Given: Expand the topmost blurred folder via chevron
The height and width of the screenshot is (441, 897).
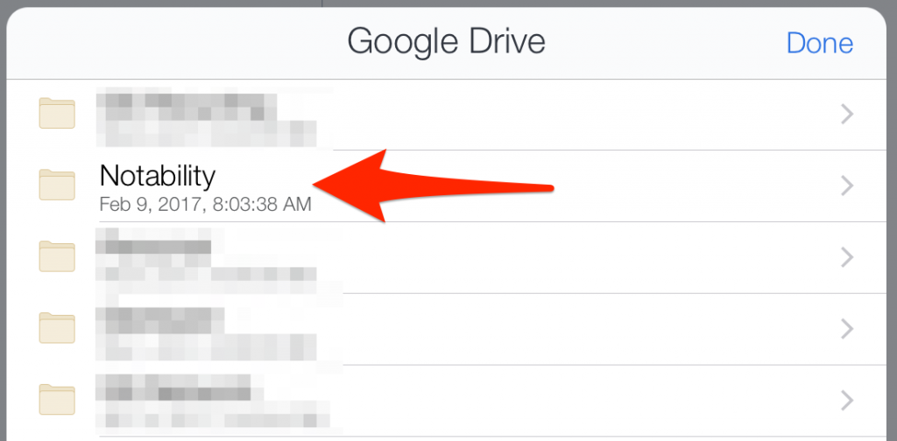Looking at the screenshot, I should coord(847,115).
